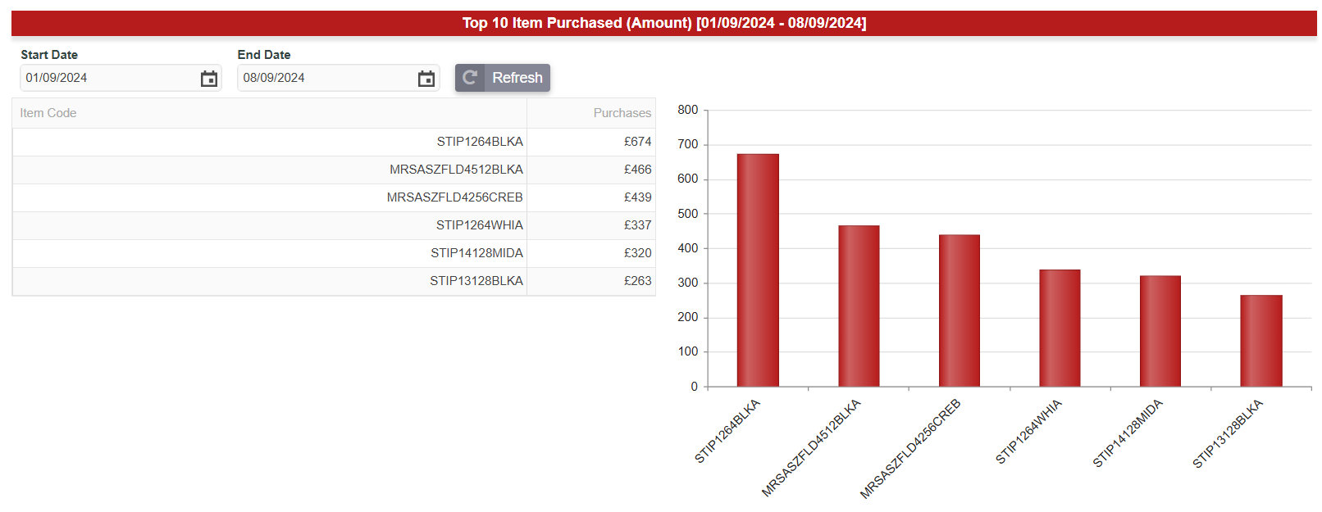
Task: Click the MRSASZFLD4512BLKA chart bar
Action: [x=859, y=306]
